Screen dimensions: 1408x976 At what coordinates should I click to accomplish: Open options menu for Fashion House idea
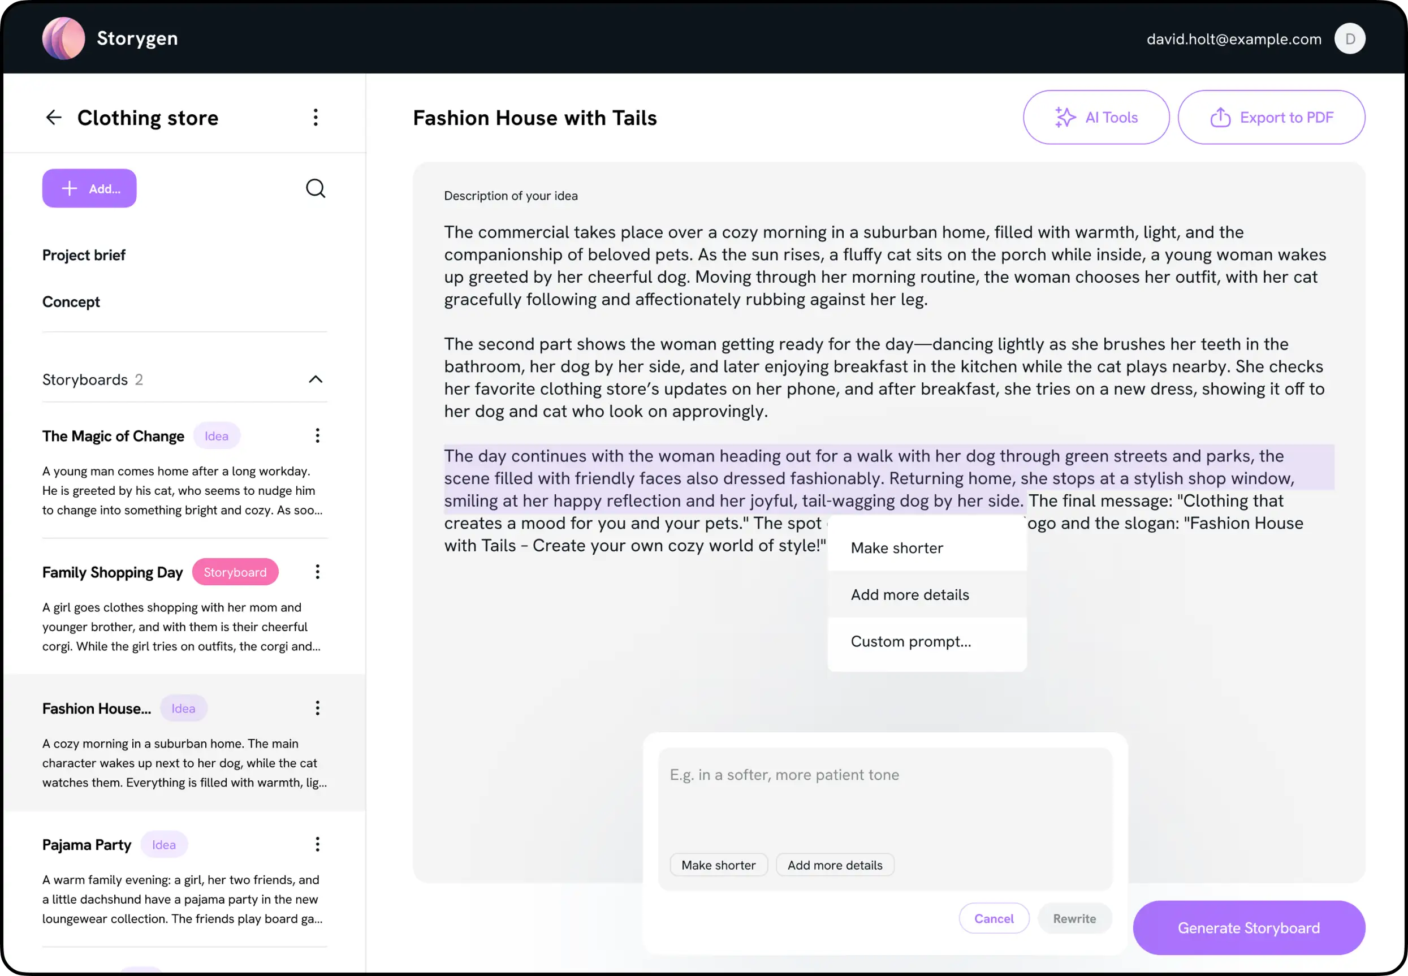click(317, 709)
